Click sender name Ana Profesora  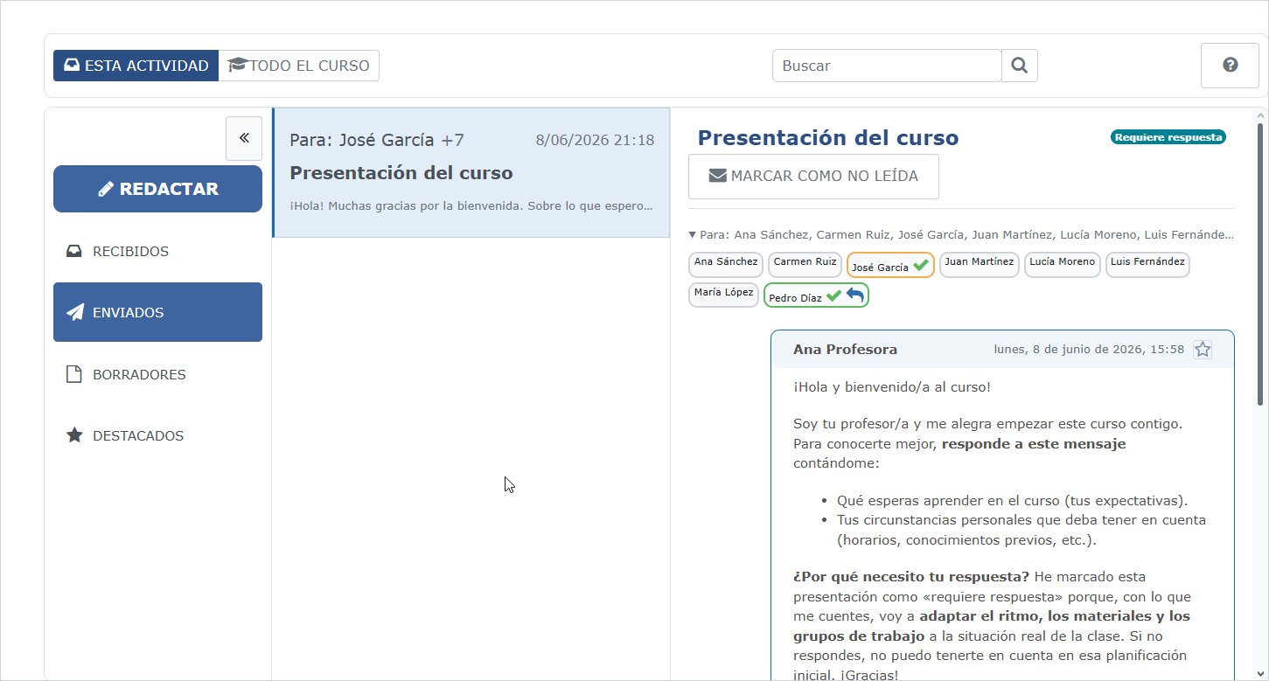(845, 350)
